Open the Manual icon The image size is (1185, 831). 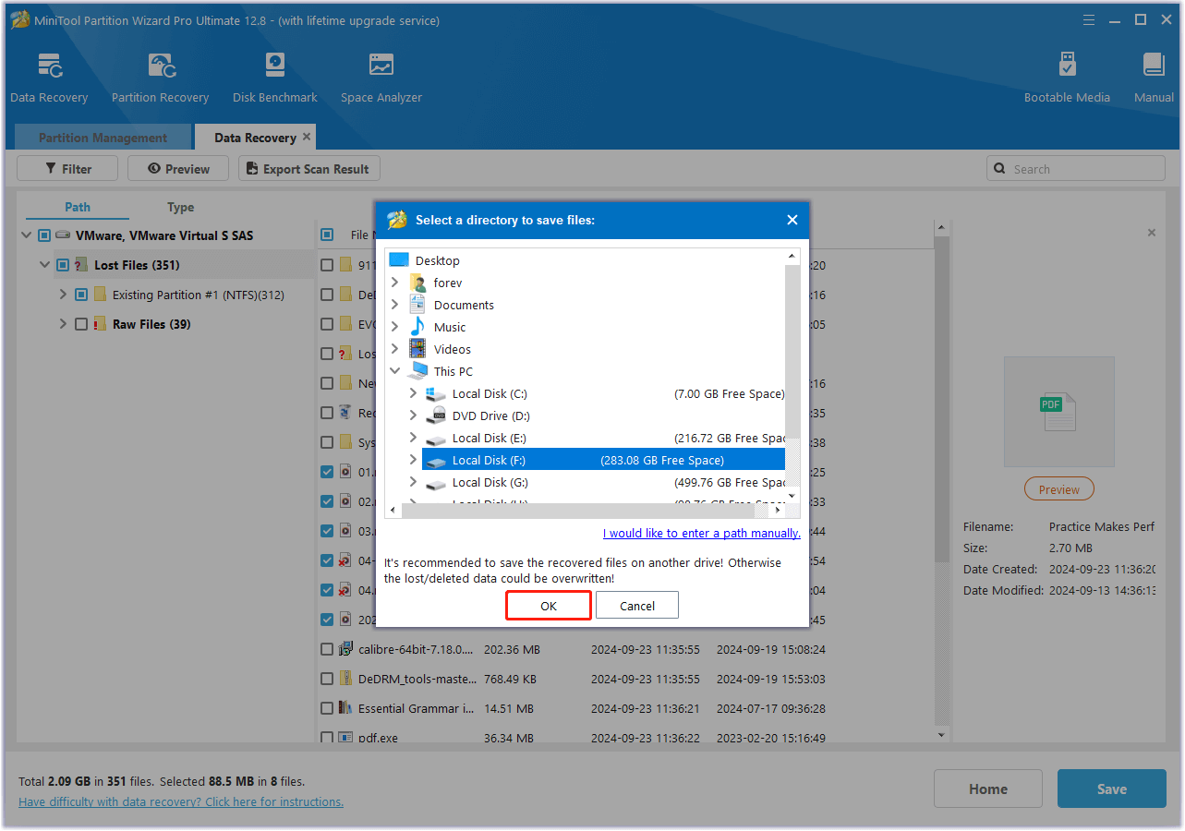1154,66
